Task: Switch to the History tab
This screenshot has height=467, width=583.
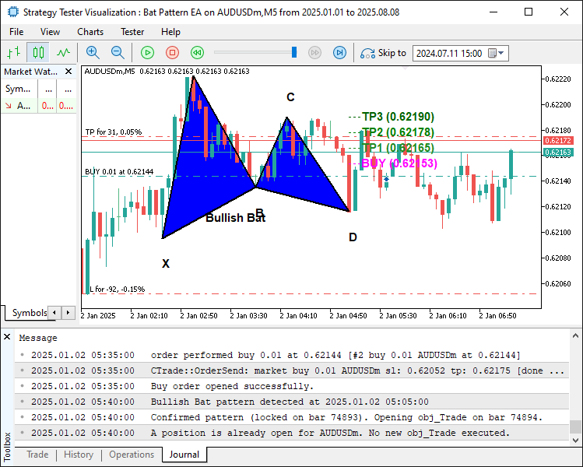Action: click(79, 455)
